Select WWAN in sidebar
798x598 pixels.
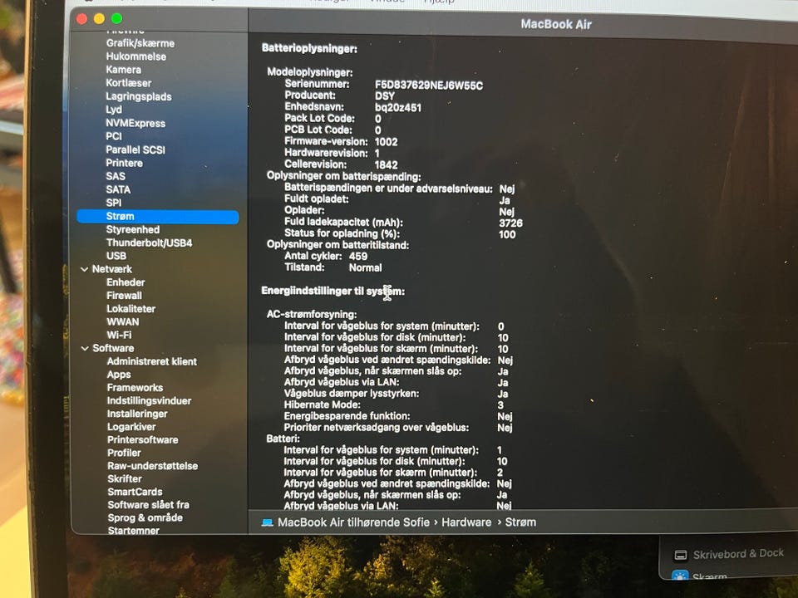point(123,322)
